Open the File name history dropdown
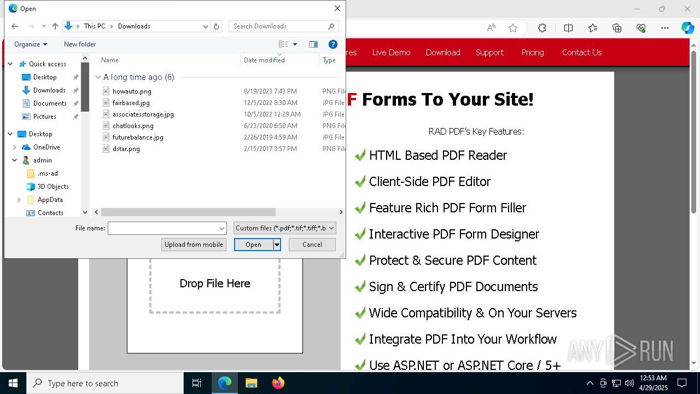The width and height of the screenshot is (700, 394). tap(222, 228)
